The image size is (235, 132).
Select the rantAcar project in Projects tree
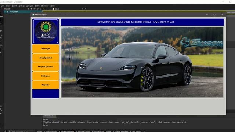(14, 12)
